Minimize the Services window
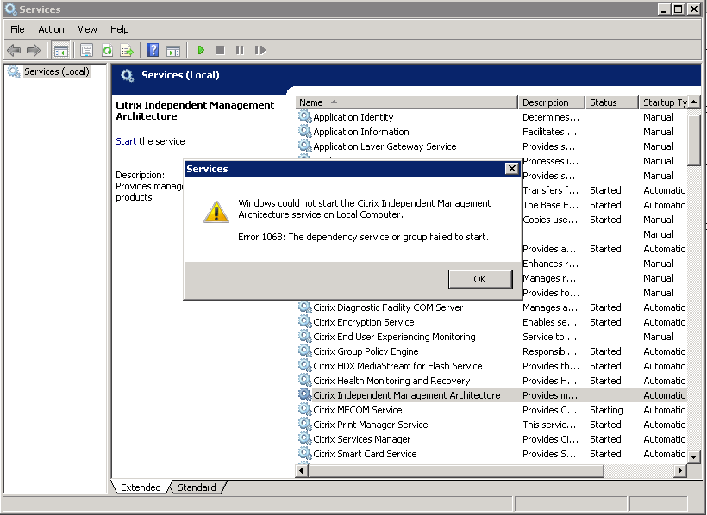 pos(663,9)
